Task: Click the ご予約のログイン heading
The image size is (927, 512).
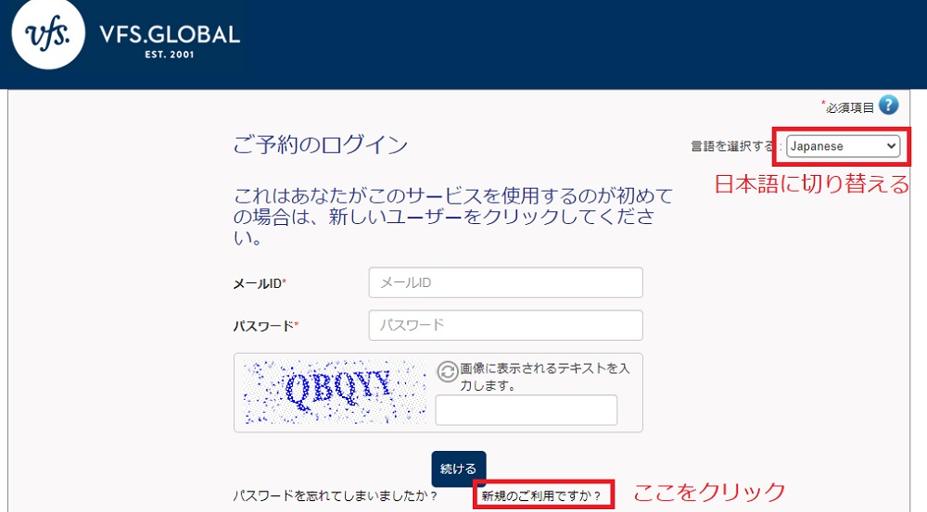Action: [321, 145]
